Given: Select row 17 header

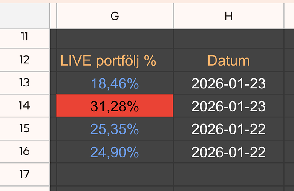Looking at the screenshot, I should (25, 174).
